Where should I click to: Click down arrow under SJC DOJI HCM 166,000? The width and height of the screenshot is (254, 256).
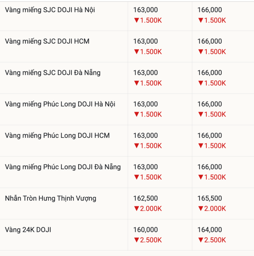(201, 52)
